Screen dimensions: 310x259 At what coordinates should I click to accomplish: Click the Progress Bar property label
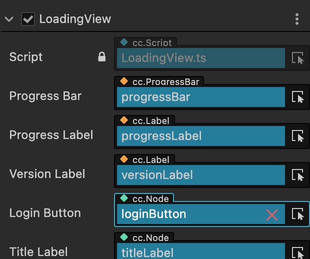[45, 96]
